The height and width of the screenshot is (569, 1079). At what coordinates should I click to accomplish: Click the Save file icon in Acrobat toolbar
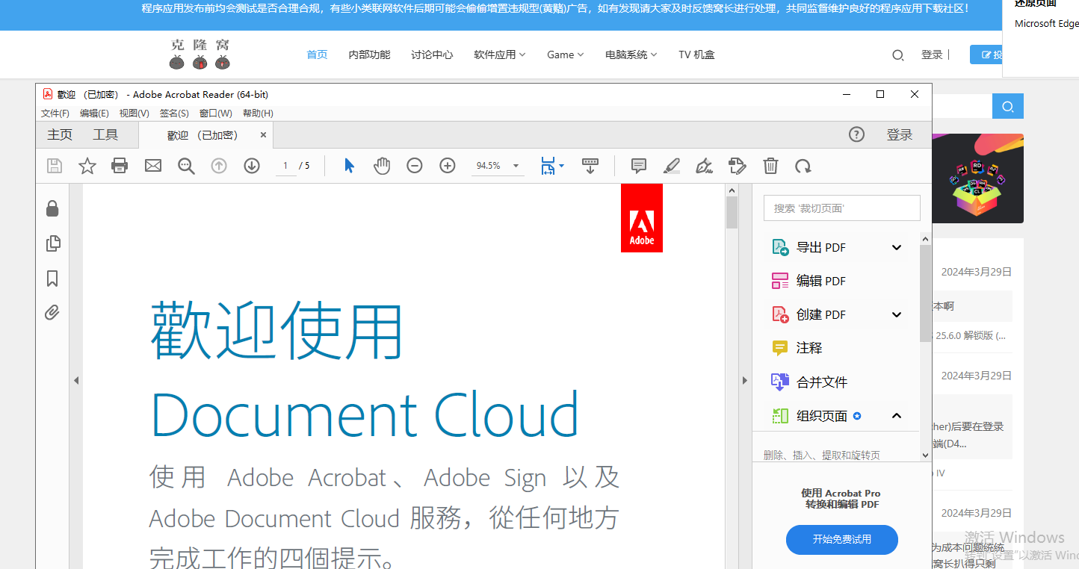click(x=55, y=166)
